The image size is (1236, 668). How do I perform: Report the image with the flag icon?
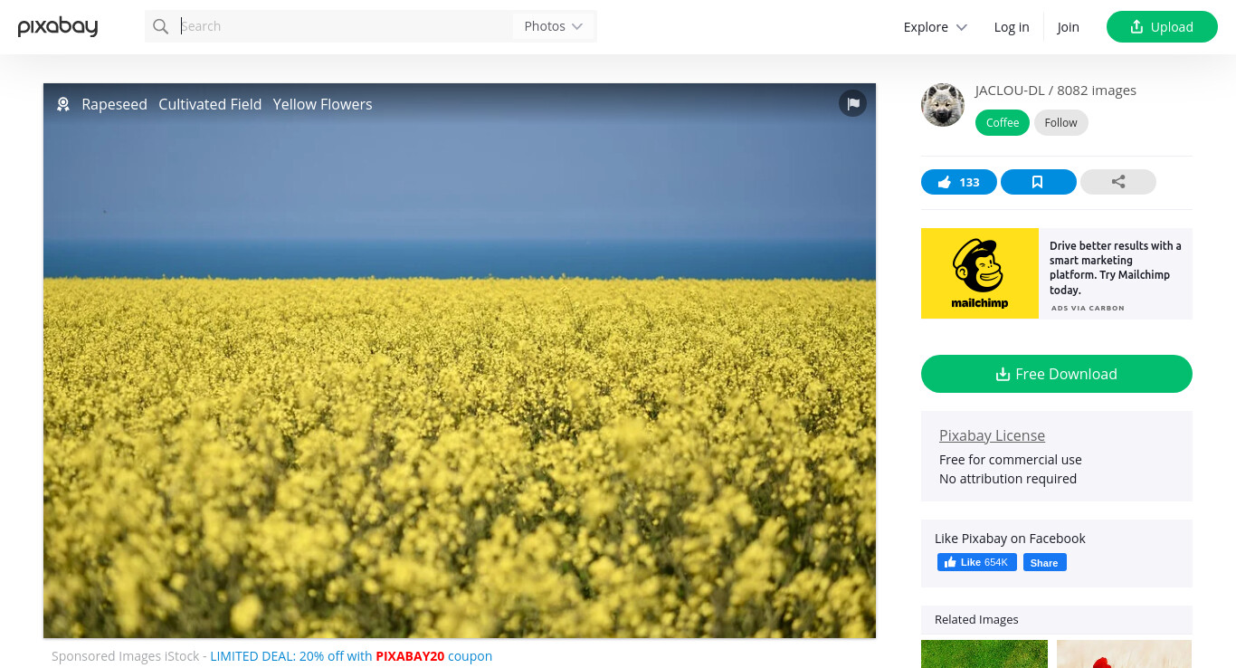click(852, 104)
